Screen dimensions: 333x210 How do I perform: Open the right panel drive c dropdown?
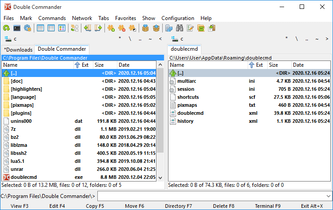click(177, 39)
